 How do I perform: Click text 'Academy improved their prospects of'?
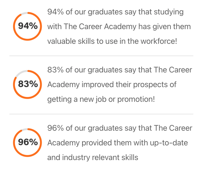112,85
